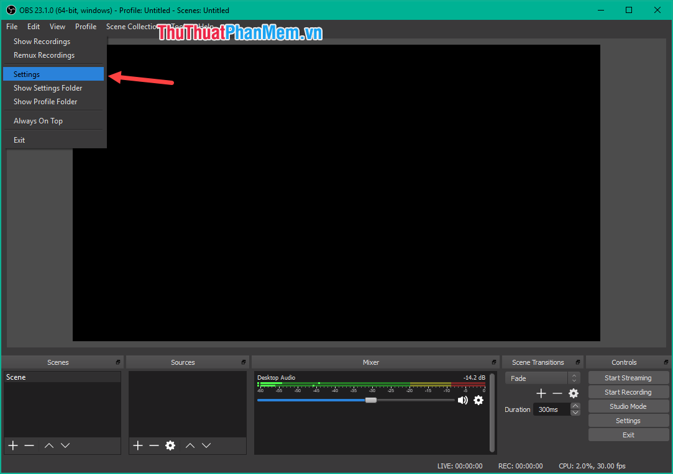The image size is (673, 474).
Task: Open the Edit menu
Action: pos(33,26)
